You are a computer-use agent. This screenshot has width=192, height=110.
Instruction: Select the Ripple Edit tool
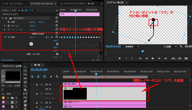click(25, 78)
